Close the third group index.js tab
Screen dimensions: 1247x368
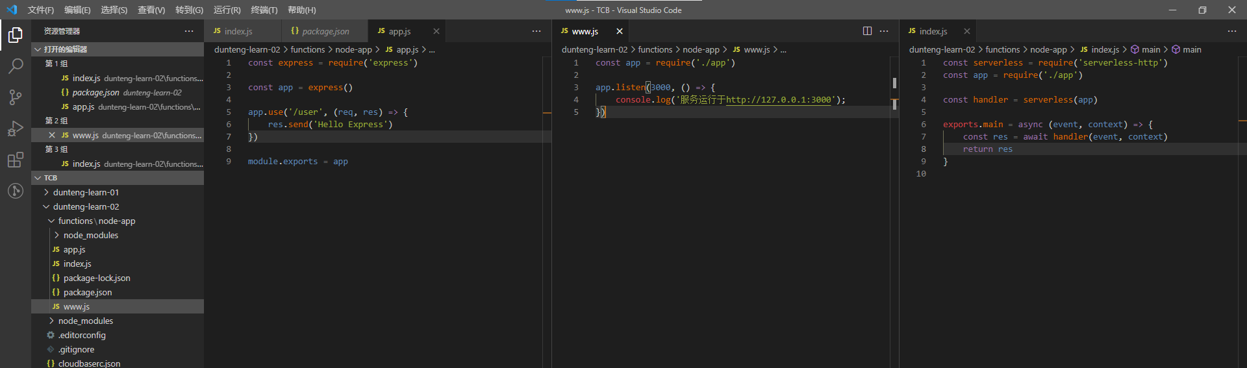click(x=967, y=31)
